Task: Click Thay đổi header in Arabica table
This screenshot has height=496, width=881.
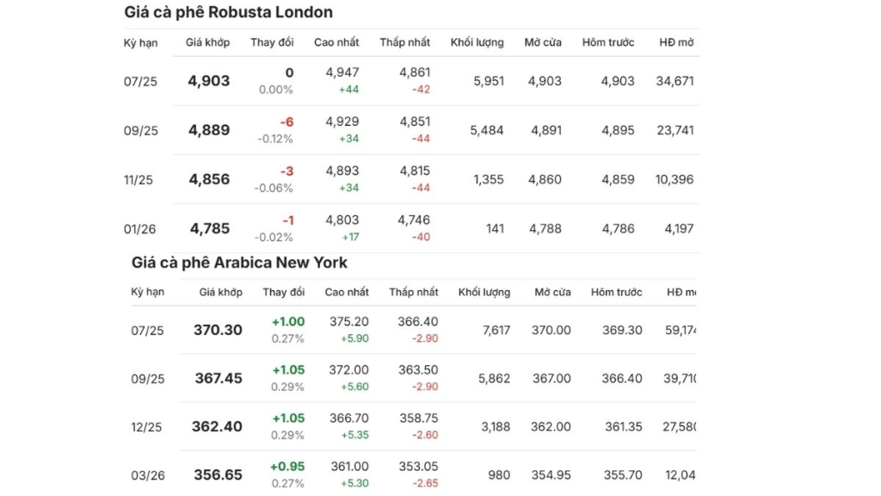Action: [284, 292]
